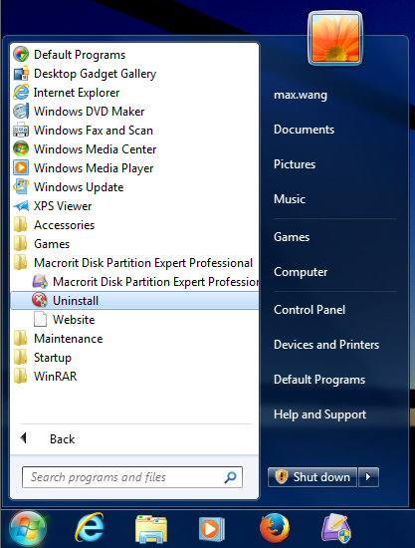Click the magnifier search icon
The image size is (415, 548).
tap(230, 477)
